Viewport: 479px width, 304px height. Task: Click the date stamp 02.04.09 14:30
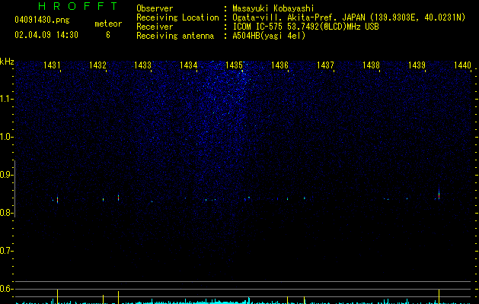pos(46,35)
